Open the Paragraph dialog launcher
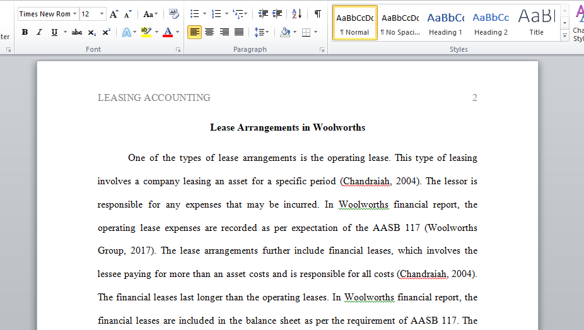 click(322, 50)
